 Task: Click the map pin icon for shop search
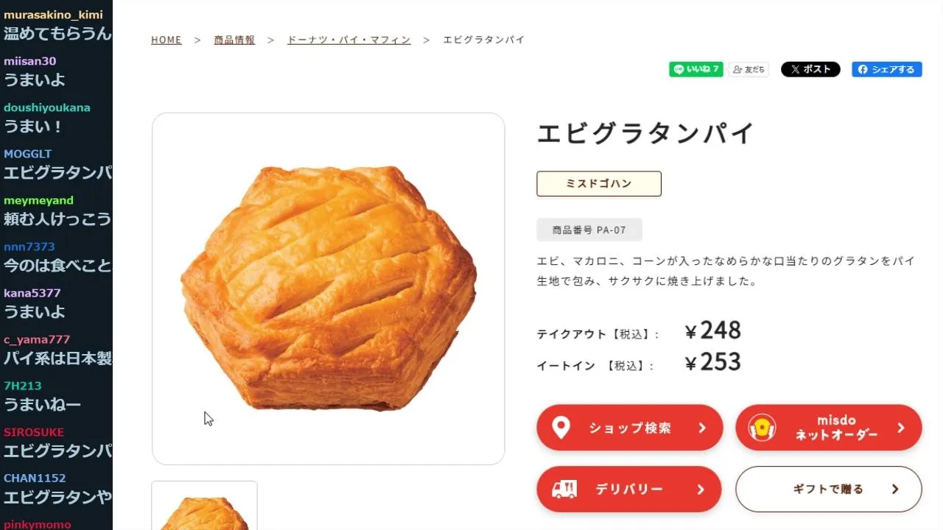point(561,428)
